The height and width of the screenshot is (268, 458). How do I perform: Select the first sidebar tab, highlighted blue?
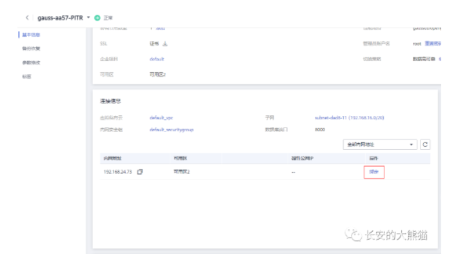click(x=31, y=35)
